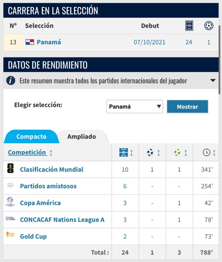This screenshot has height=262, width=222.
Task: Open the Elegir selección Panamá dropdown
Action: [x=135, y=106]
